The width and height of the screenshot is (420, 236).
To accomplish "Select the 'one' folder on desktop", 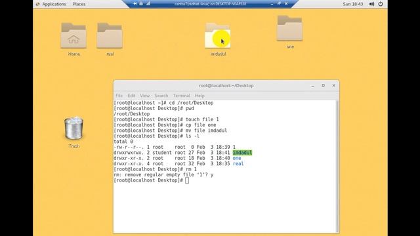I will coord(289,28).
